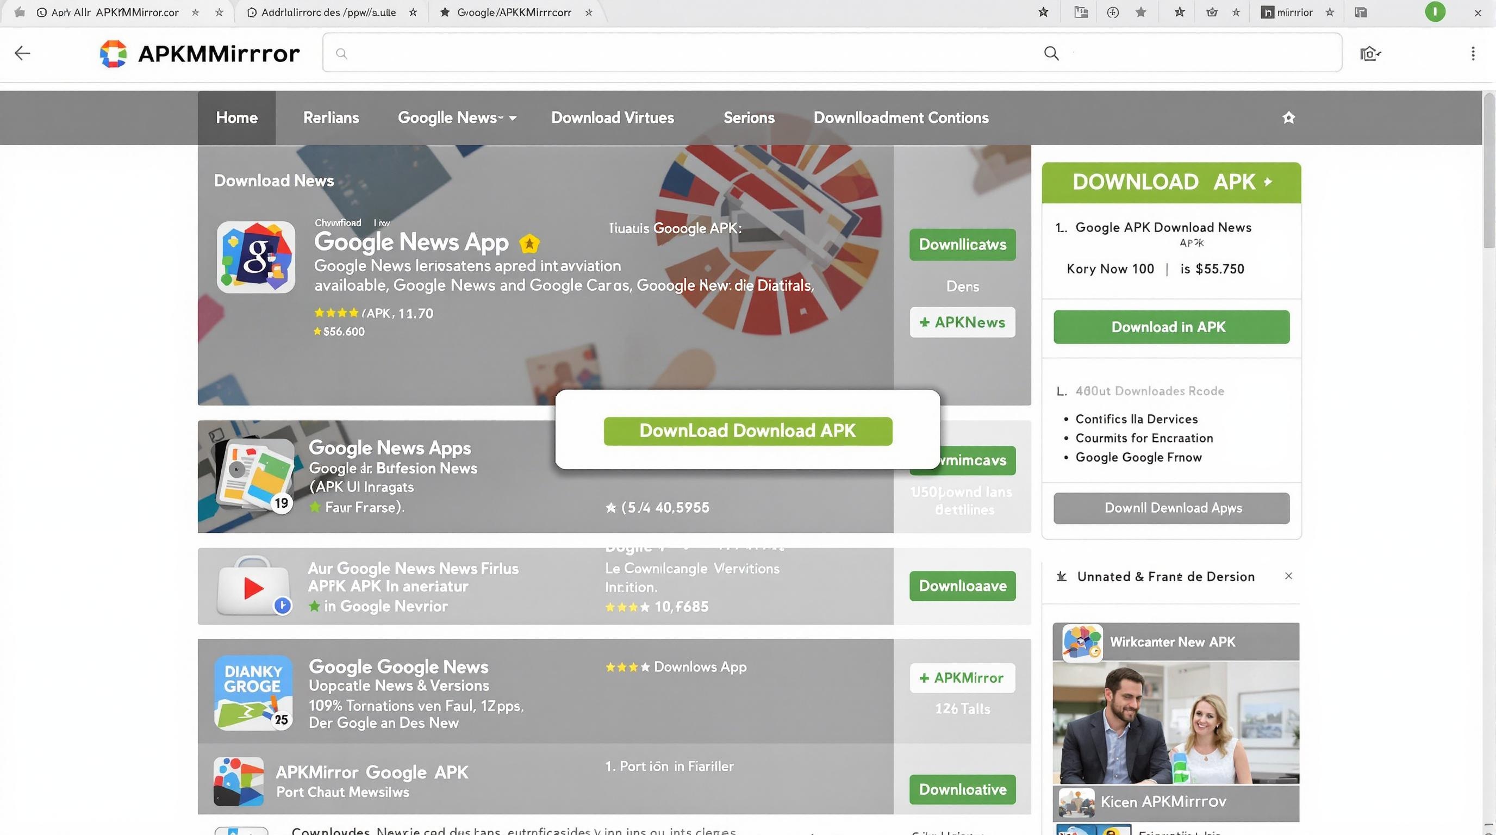Close the Unnated & Frane de Dersion panel
The width and height of the screenshot is (1496, 835).
point(1288,576)
